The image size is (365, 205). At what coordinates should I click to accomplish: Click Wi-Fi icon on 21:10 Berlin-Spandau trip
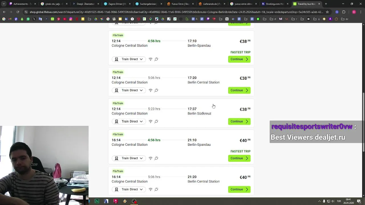[151, 158]
